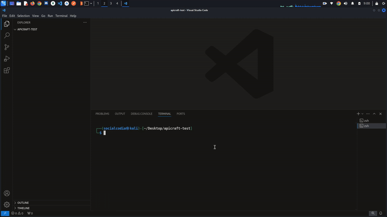Show errors and warnings count in status bar
The height and width of the screenshot is (217, 387).
click(17, 213)
